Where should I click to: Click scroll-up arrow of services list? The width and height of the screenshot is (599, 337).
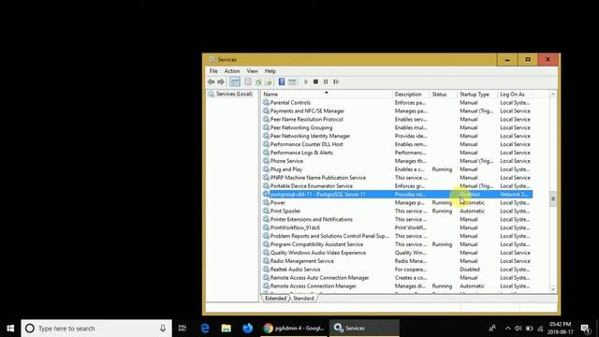(553, 95)
